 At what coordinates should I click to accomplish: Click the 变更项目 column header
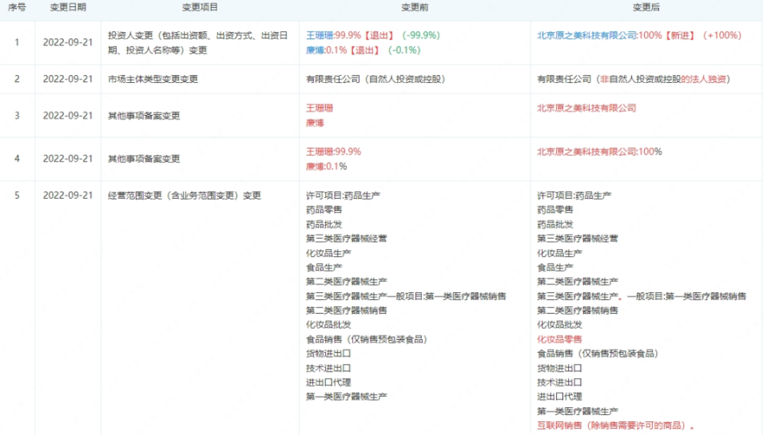tap(199, 7)
